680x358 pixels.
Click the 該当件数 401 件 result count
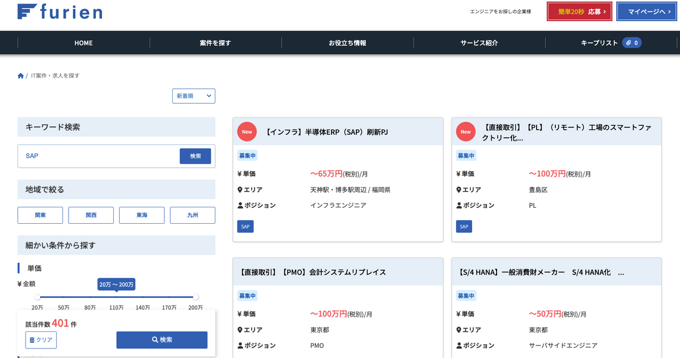pyautogui.click(x=51, y=323)
